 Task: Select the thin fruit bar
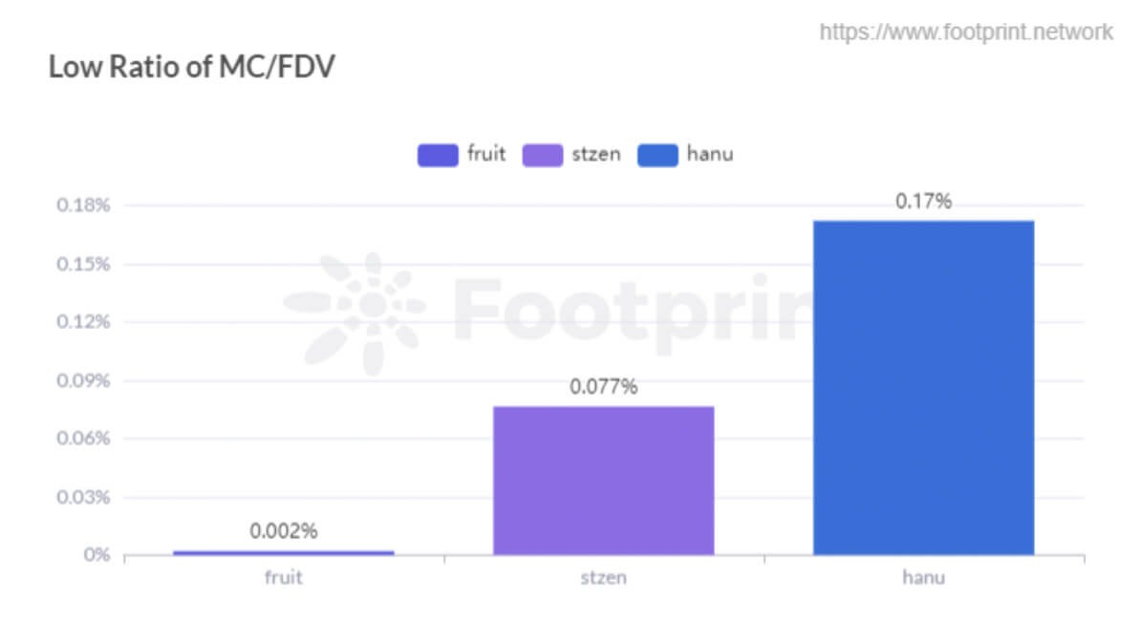tap(284, 551)
